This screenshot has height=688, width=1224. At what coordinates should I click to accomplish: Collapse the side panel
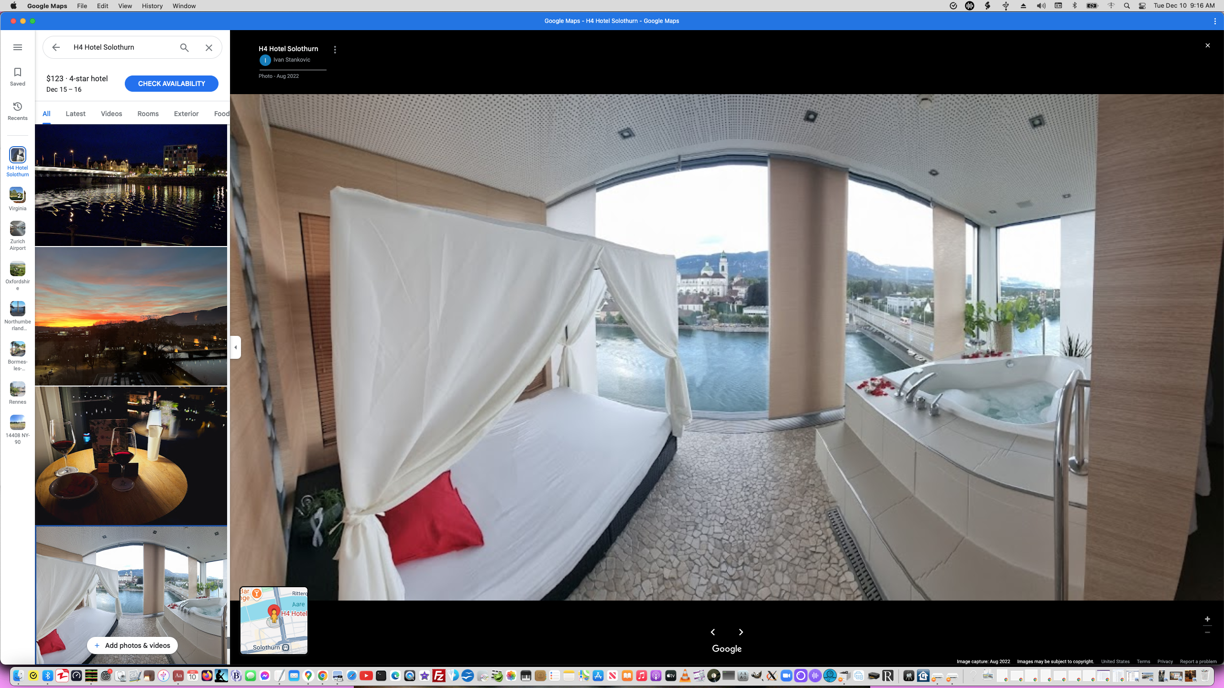[235, 347]
